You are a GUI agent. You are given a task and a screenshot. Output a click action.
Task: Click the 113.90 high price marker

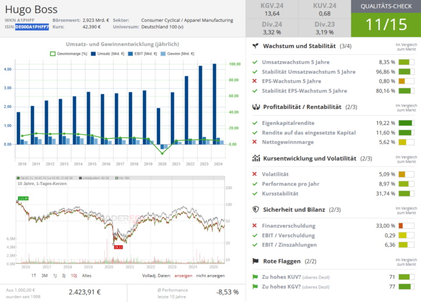coord(23,198)
